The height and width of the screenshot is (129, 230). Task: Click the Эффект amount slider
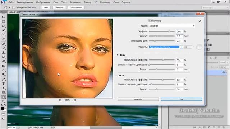pyautogui.click(x=162, y=32)
